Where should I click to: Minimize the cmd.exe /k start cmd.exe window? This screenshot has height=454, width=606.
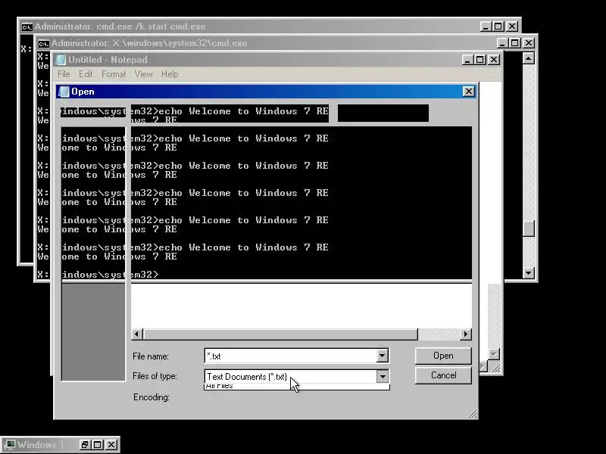click(x=486, y=26)
